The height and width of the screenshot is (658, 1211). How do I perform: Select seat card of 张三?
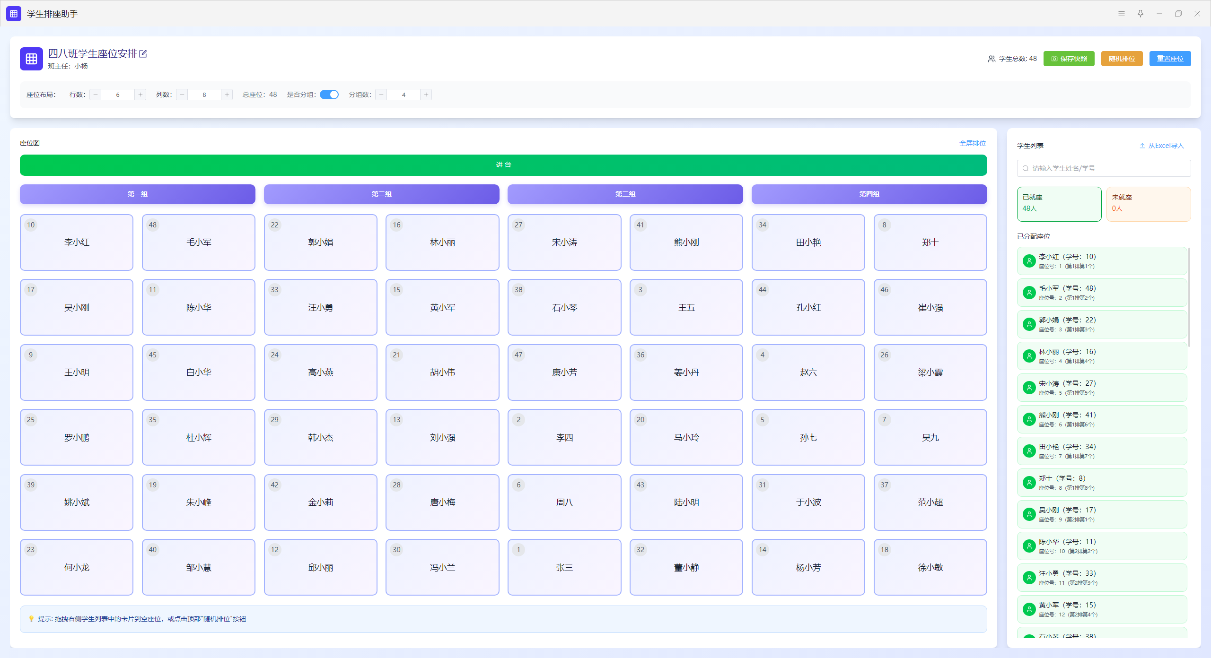click(x=564, y=567)
